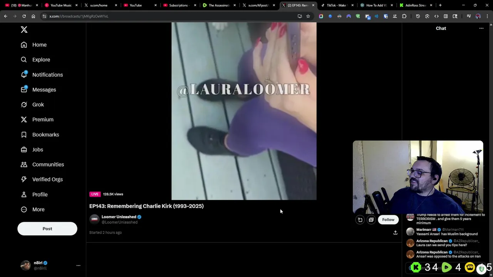
Task: Open Messages in sidebar
Action: pyautogui.click(x=39, y=90)
